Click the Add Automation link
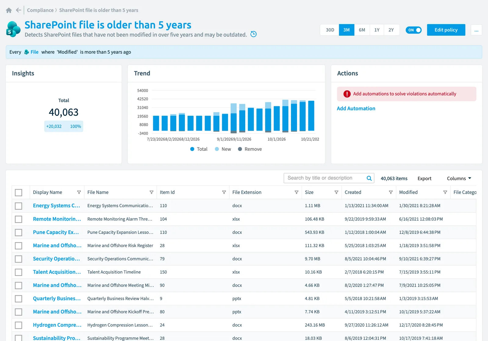The width and height of the screenshot is (488, 341). point(356,108)
